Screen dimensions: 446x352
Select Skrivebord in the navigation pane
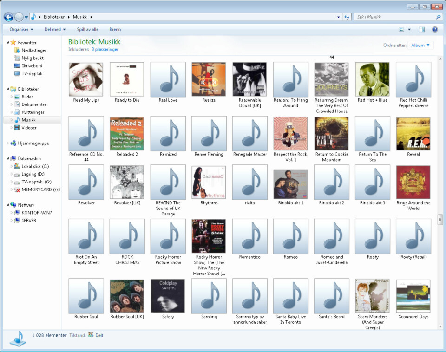(x=32, y=66)
